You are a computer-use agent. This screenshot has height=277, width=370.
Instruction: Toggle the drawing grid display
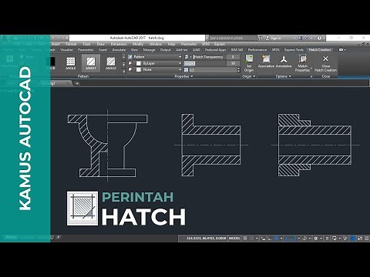pyautogui.click(x=245, y=239)
